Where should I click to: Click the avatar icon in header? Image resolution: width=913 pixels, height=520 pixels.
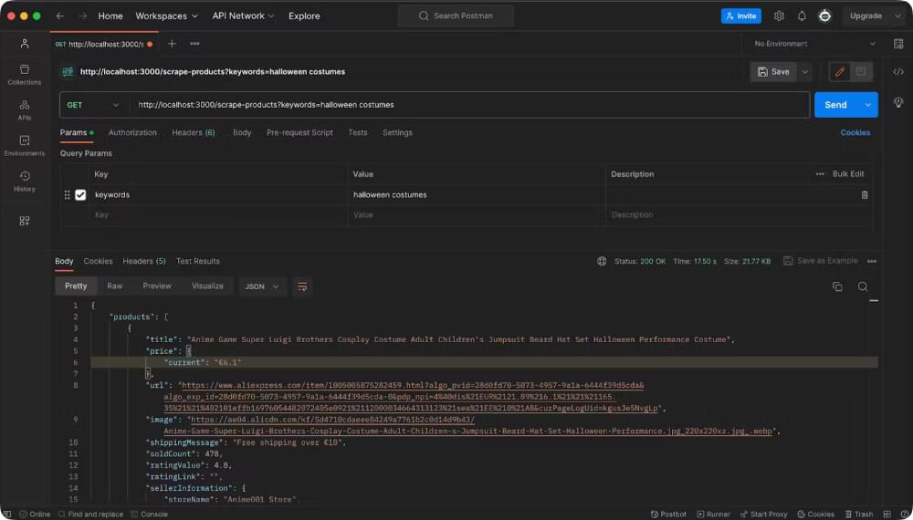coord(824,16)
